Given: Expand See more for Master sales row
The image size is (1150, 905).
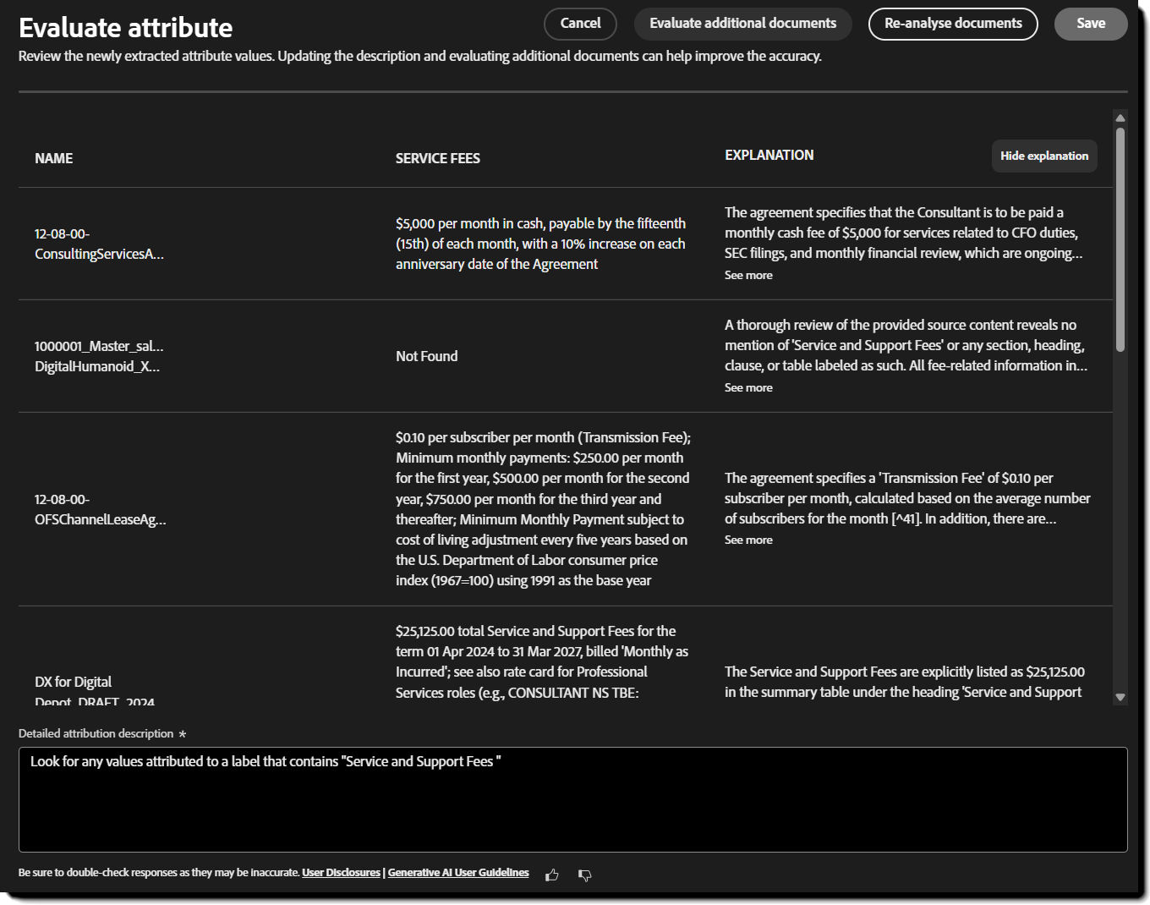Looking at the screenshot, I should [748, 387].
